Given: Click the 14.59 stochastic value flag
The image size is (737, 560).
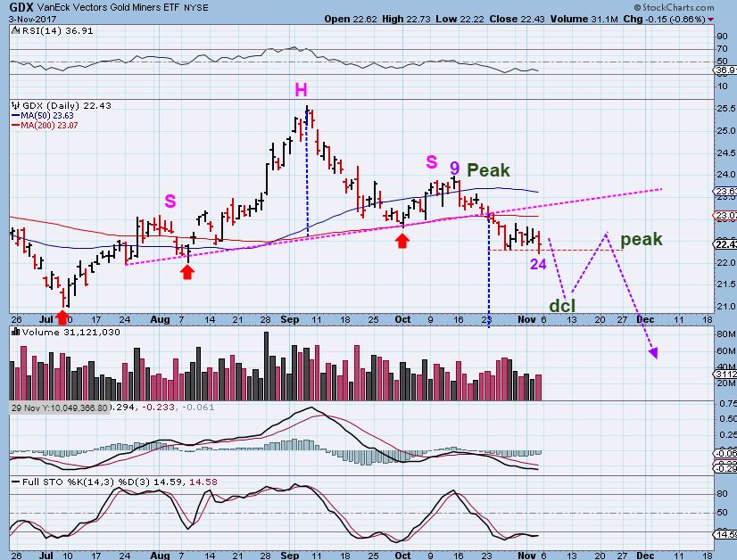Looking at the screenshot, I should pos(725,535).
